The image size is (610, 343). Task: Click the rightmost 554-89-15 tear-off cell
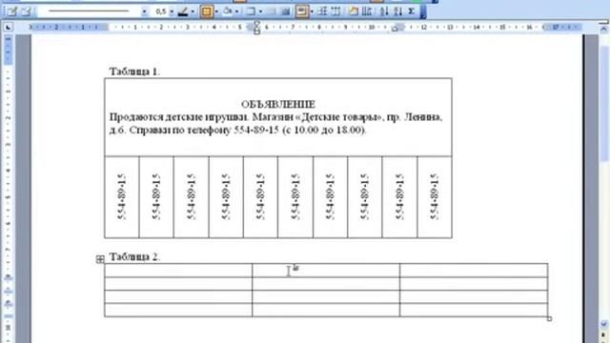click(x=435, y=197)
